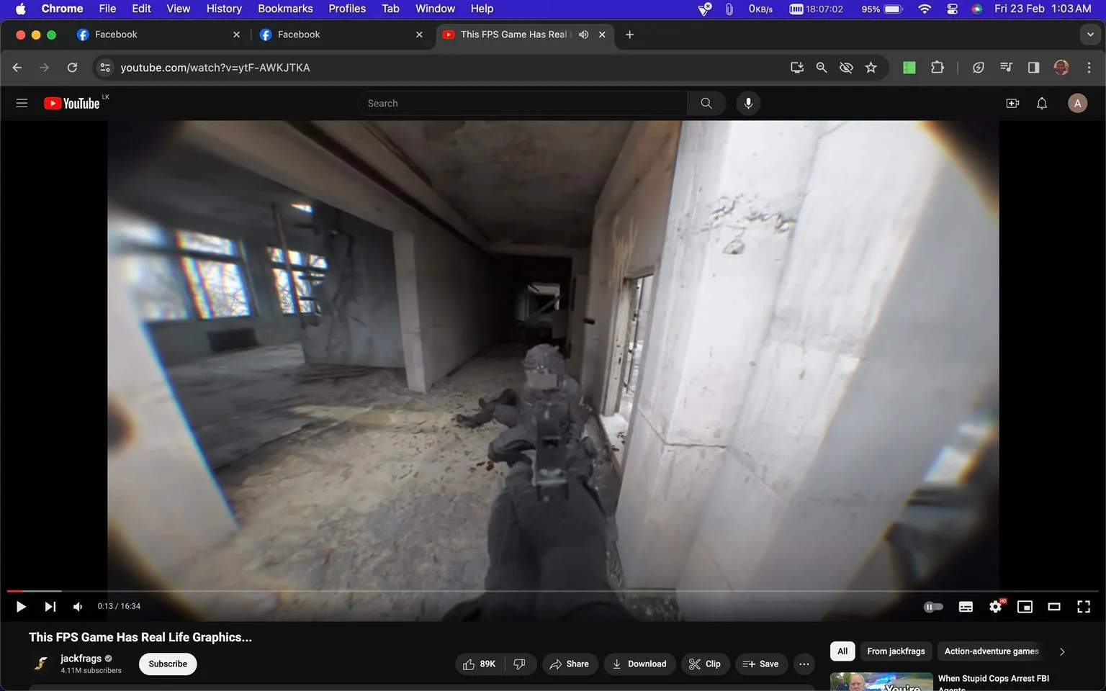Mute the video player volume

(x=78, y=607)
